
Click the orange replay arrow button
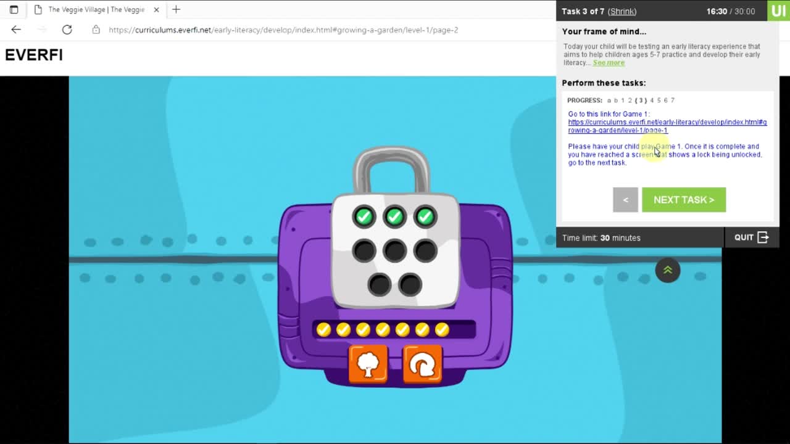coord(423,364)
